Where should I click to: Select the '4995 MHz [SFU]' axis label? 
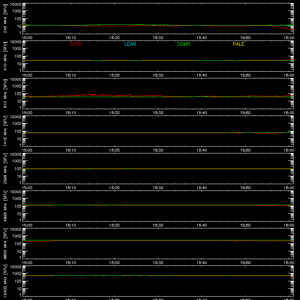click(5, 206)
